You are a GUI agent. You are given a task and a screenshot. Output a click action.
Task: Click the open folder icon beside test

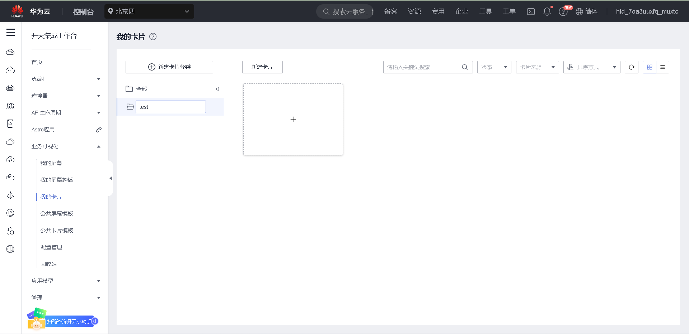click(130, 107)
